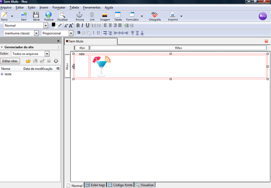The width and height of the screenshot is (271, 188).
Task: Open the Imagem insert tool
Action: pyautogui.click(x=105, y=15)
